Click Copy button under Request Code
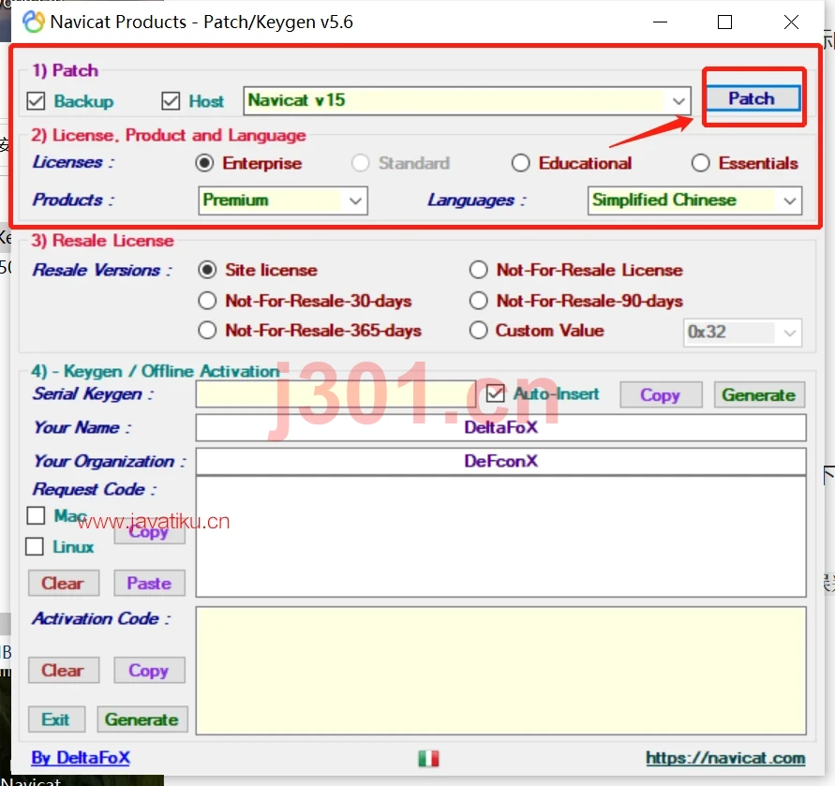The image size is (835, 786). click(149, 532)
